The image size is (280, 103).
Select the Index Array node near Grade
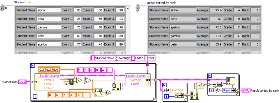point(115,87)
